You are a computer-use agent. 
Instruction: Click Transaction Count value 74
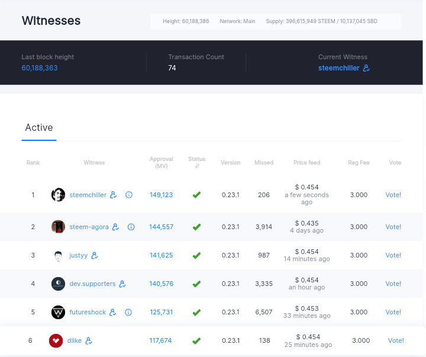172,68
